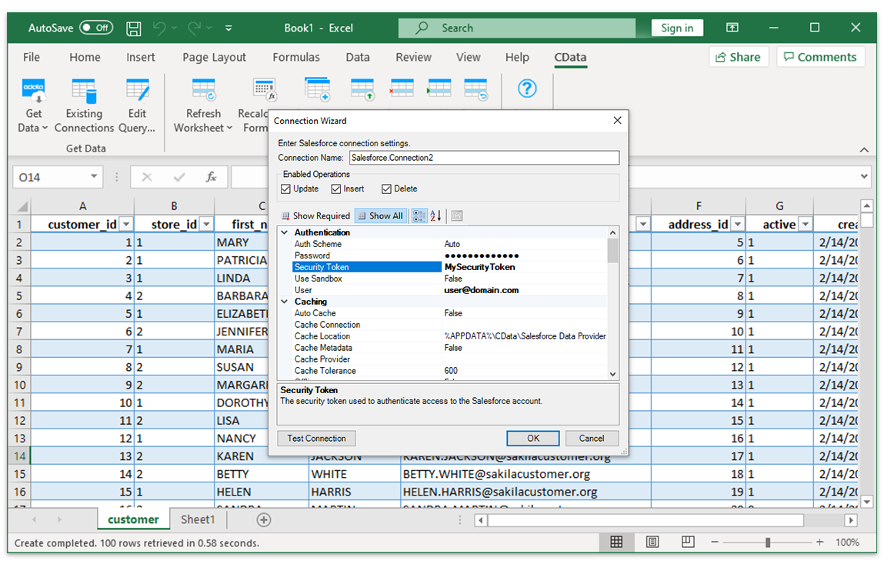Switch to the Sheet1 worksheet tab

point(198,519)
